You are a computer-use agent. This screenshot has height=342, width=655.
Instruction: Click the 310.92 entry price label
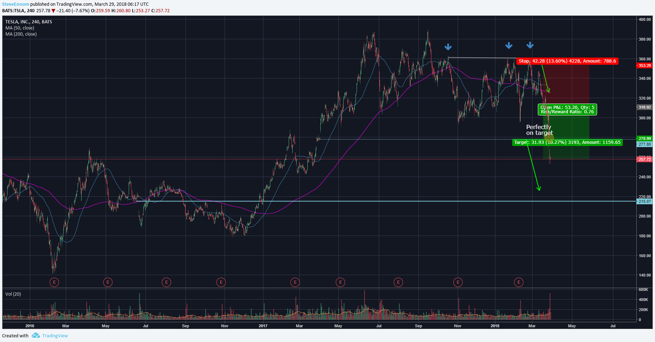pos(645,107)
